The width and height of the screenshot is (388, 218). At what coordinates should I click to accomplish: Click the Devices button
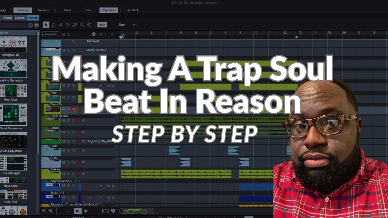tap(23, 10)
